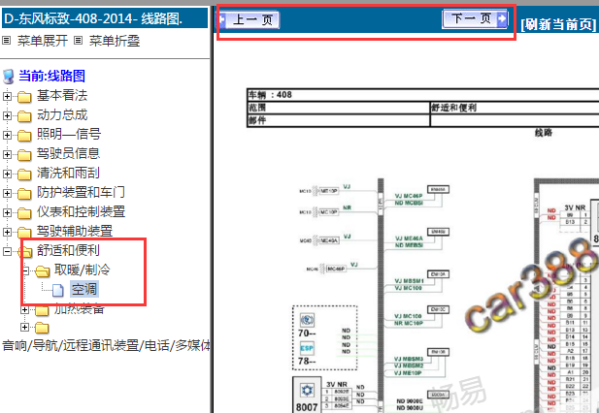This screenshot has width=599, height=413.
Task: Collapse the 舒适和便利 tree node
Action: click(x=7, y=252)
